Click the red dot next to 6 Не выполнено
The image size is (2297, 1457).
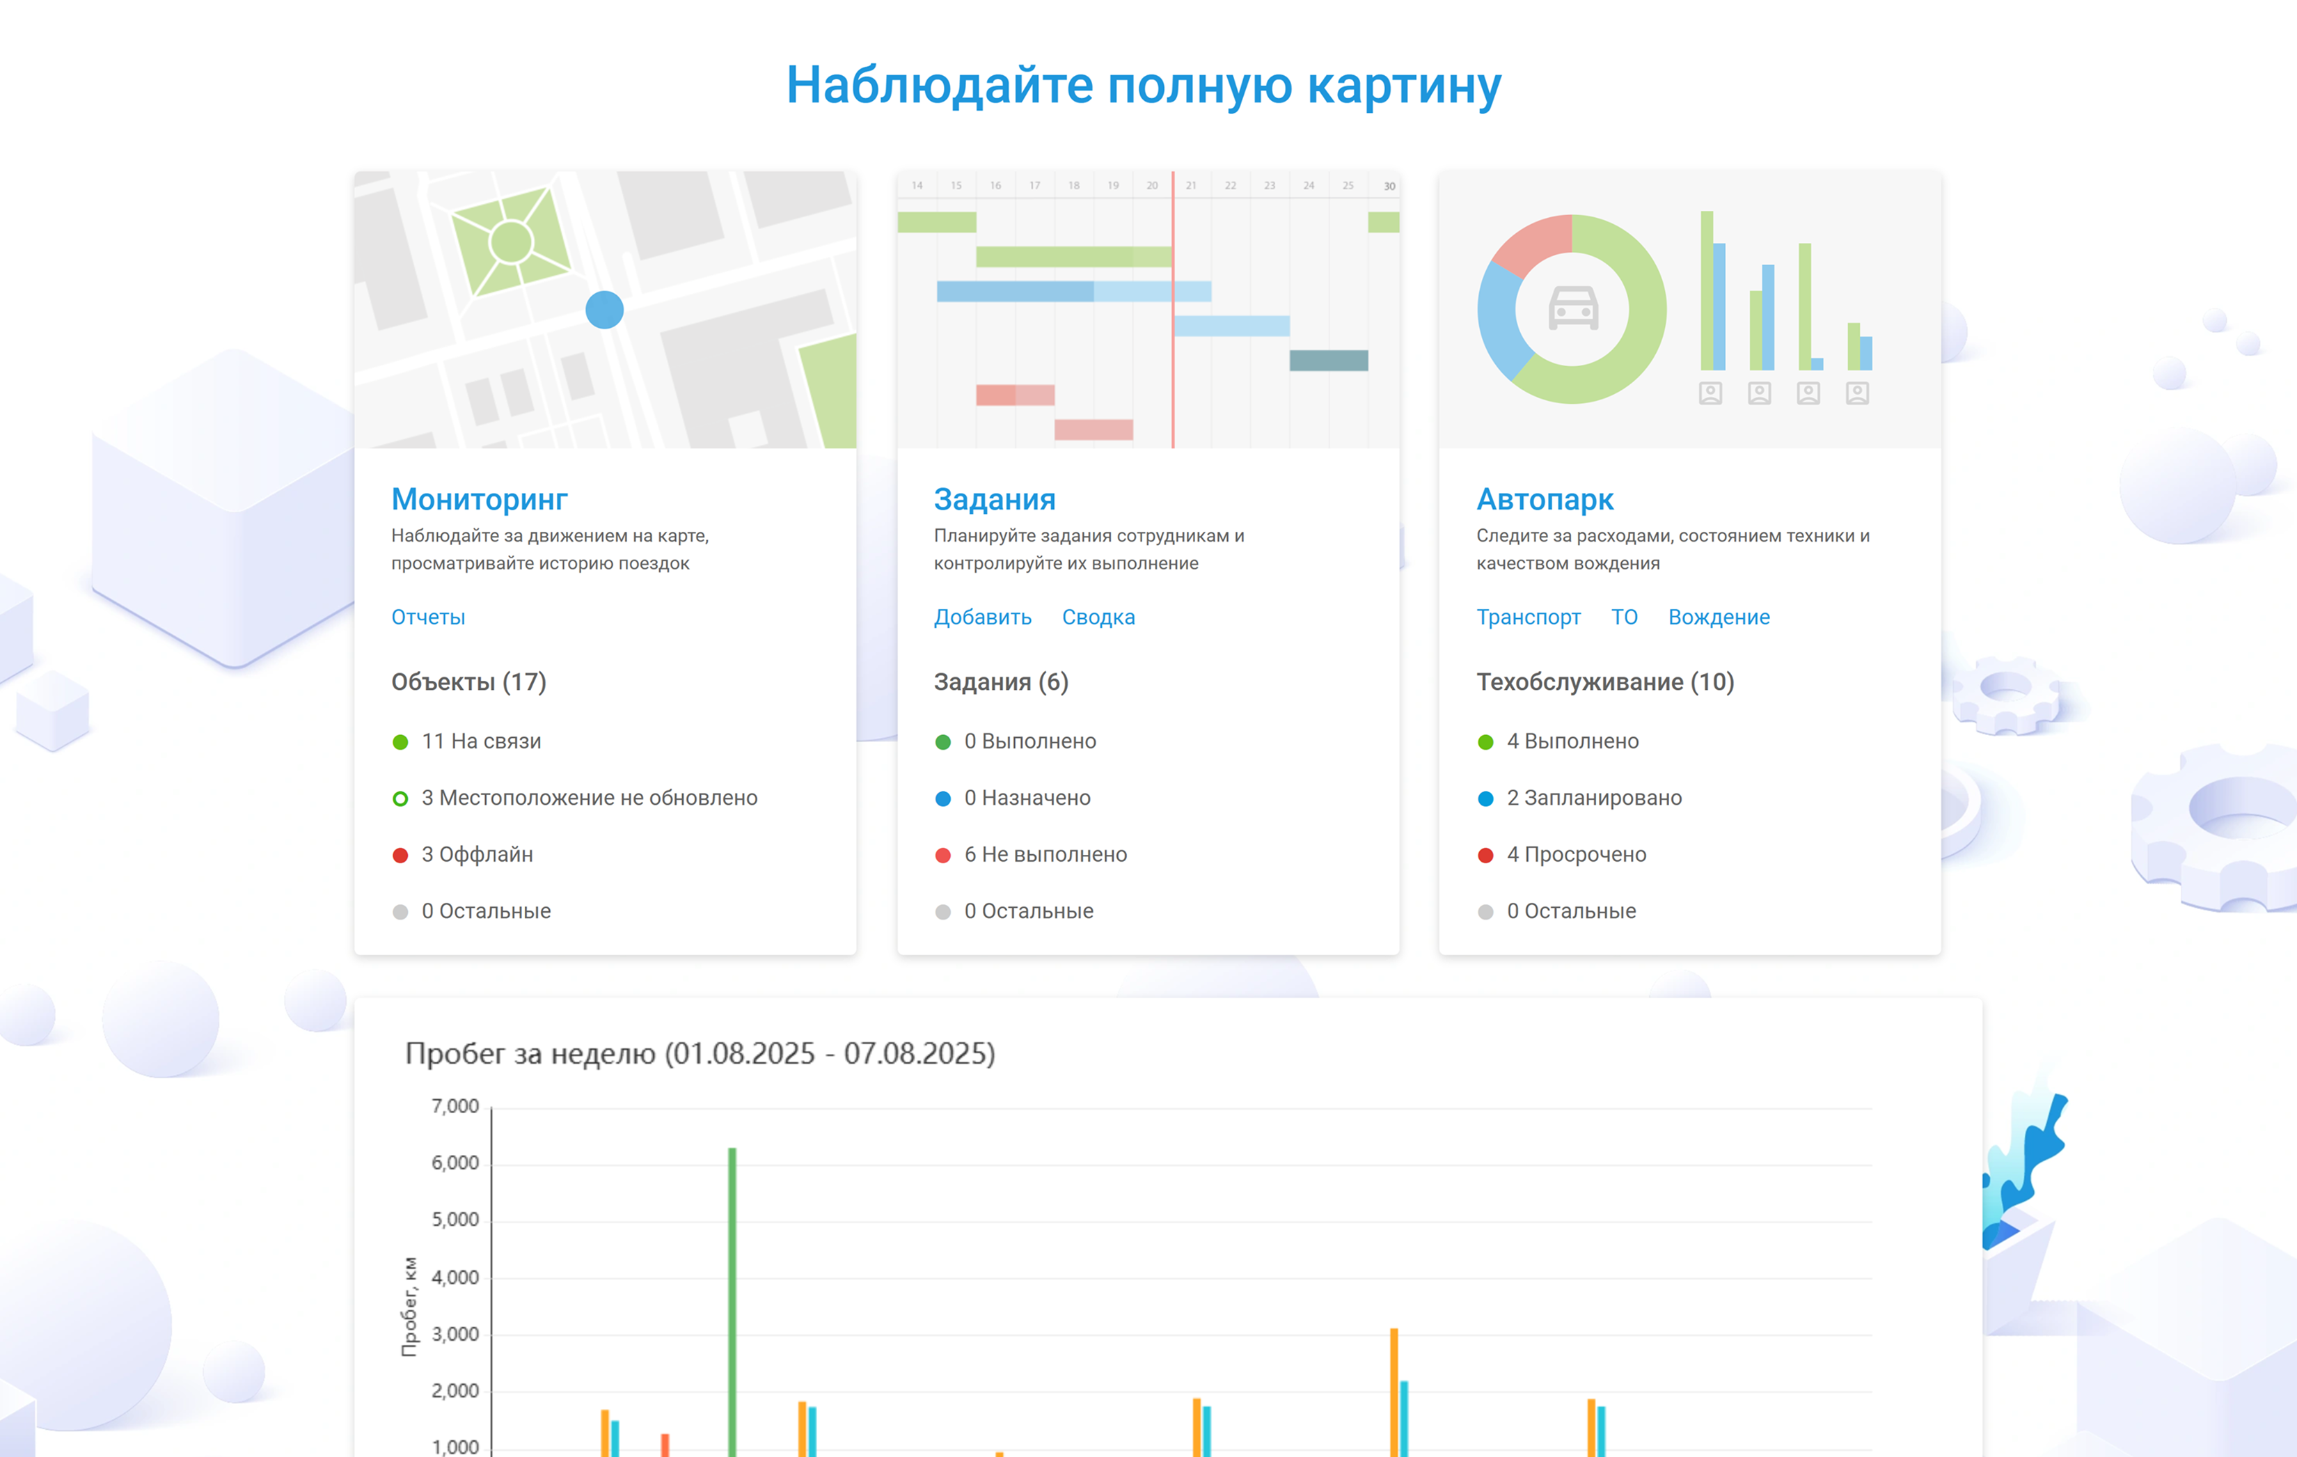943,856
